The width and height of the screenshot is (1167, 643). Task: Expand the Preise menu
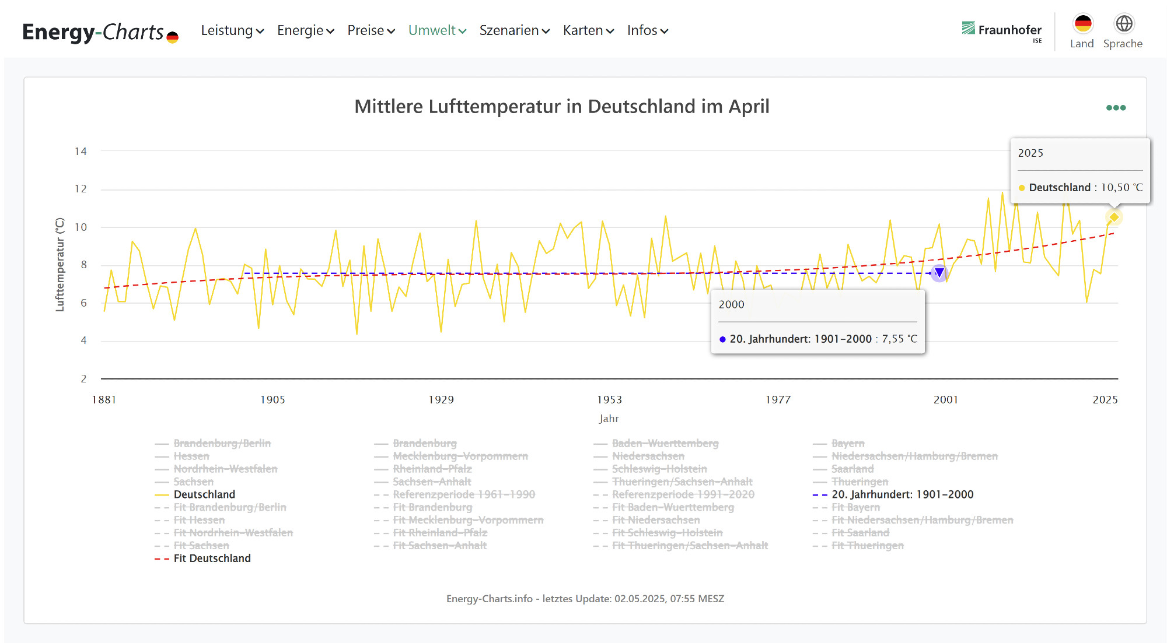[x=371, y=30]
